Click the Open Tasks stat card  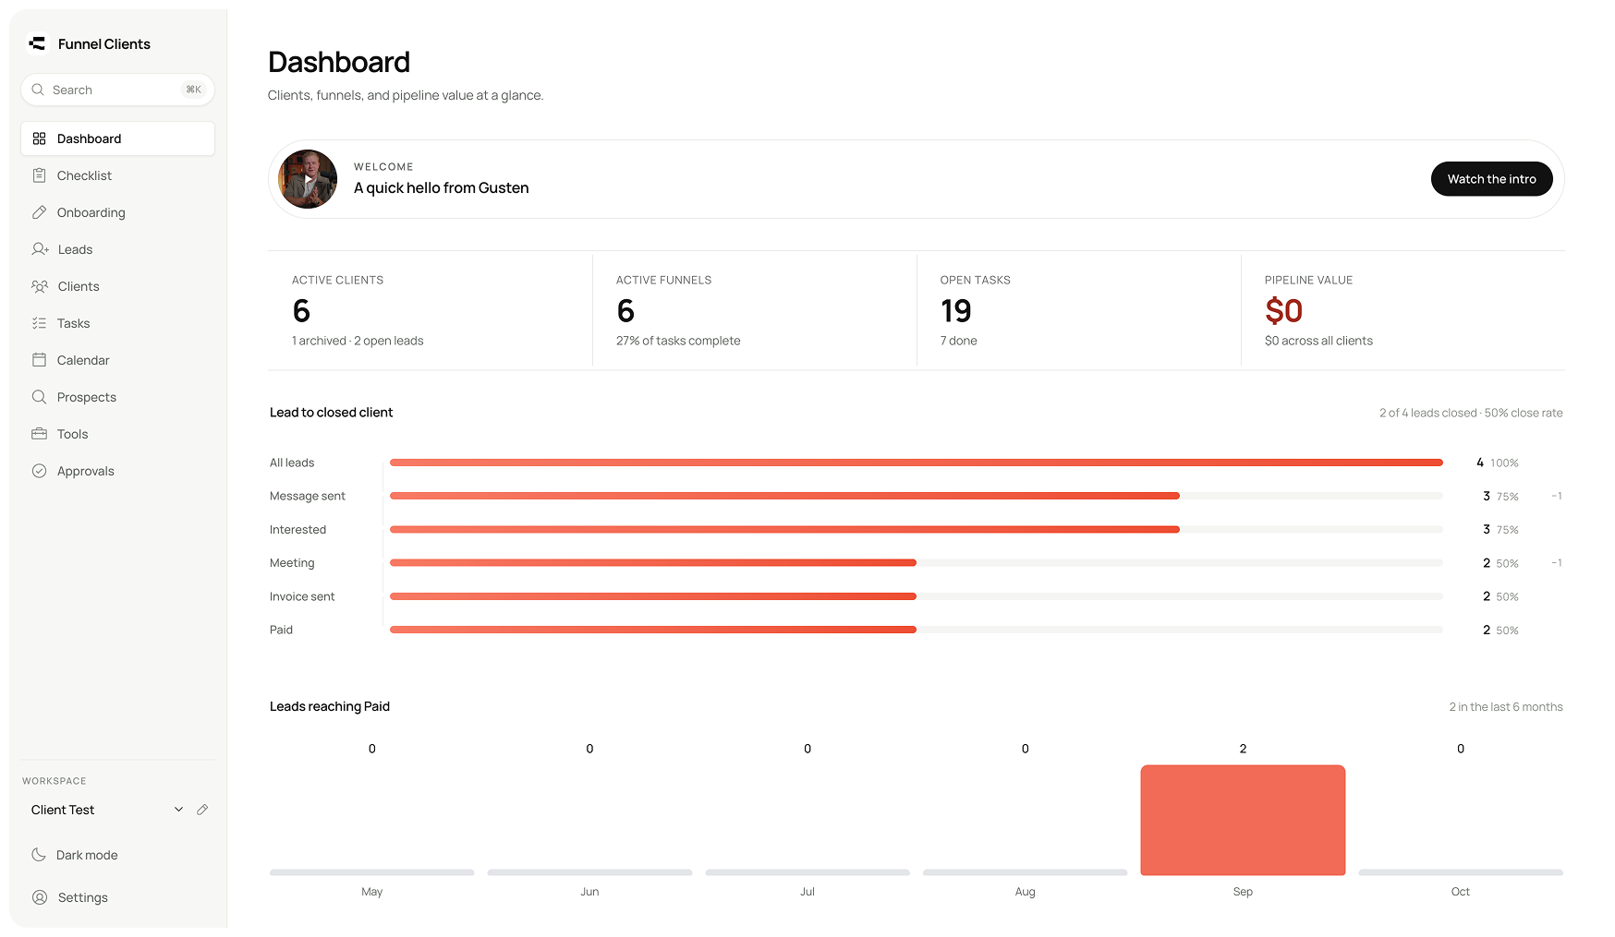coord(1078,310)
